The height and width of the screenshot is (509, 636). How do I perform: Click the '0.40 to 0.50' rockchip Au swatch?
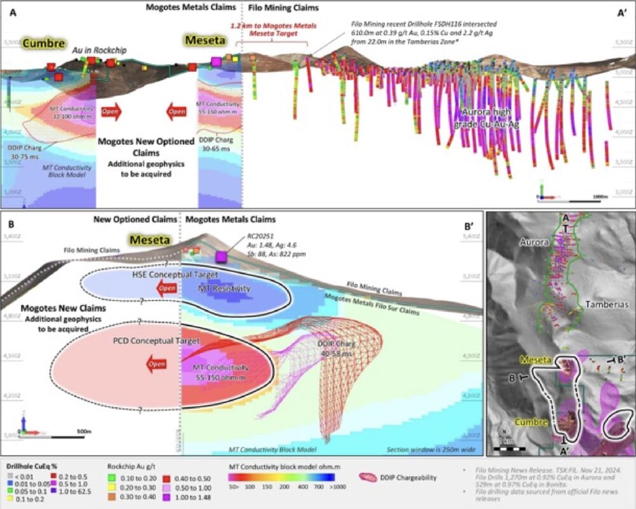click(x=167, y=478)
